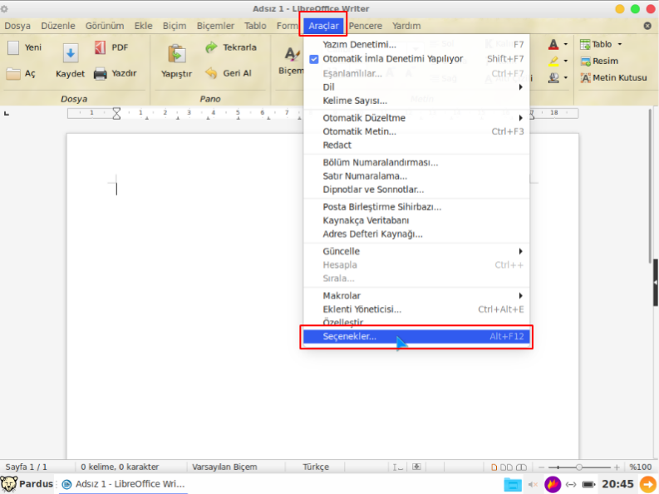The image size is (659, 494).
Task: Open the clear formatting dropdown arrow
Action: [x=566, y=78]
